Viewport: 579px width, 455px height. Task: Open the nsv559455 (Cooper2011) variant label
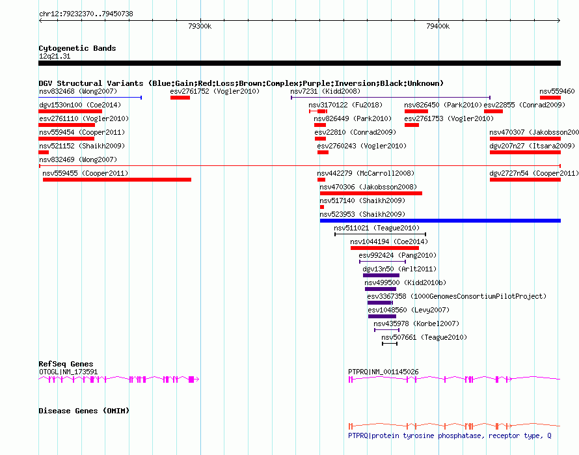[x=85, y=173]
